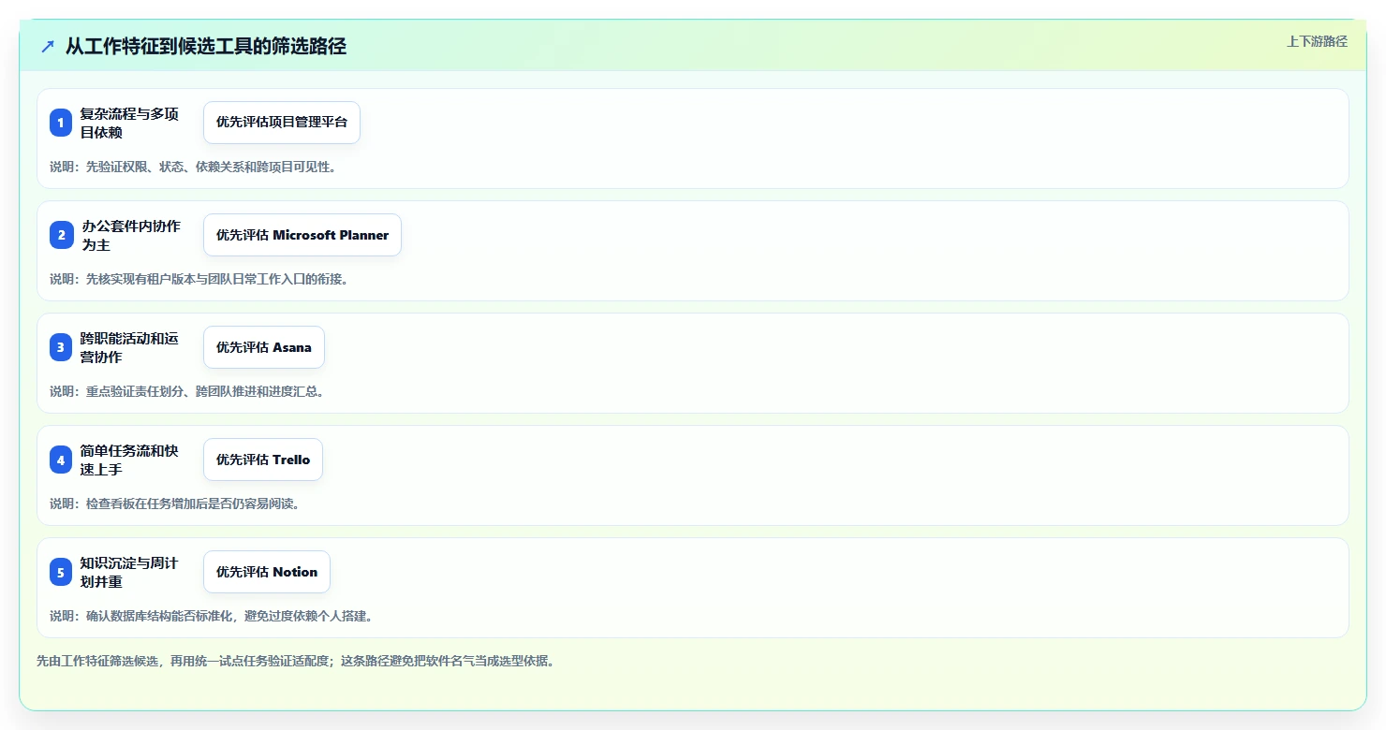
Task: Click the footer summary starting 先由工作特征筛选候选
Action: coord(296,661)
